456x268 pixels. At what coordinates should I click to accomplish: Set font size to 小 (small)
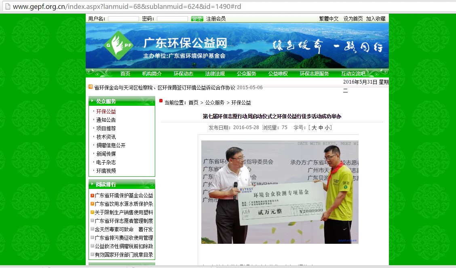[327, 128]
